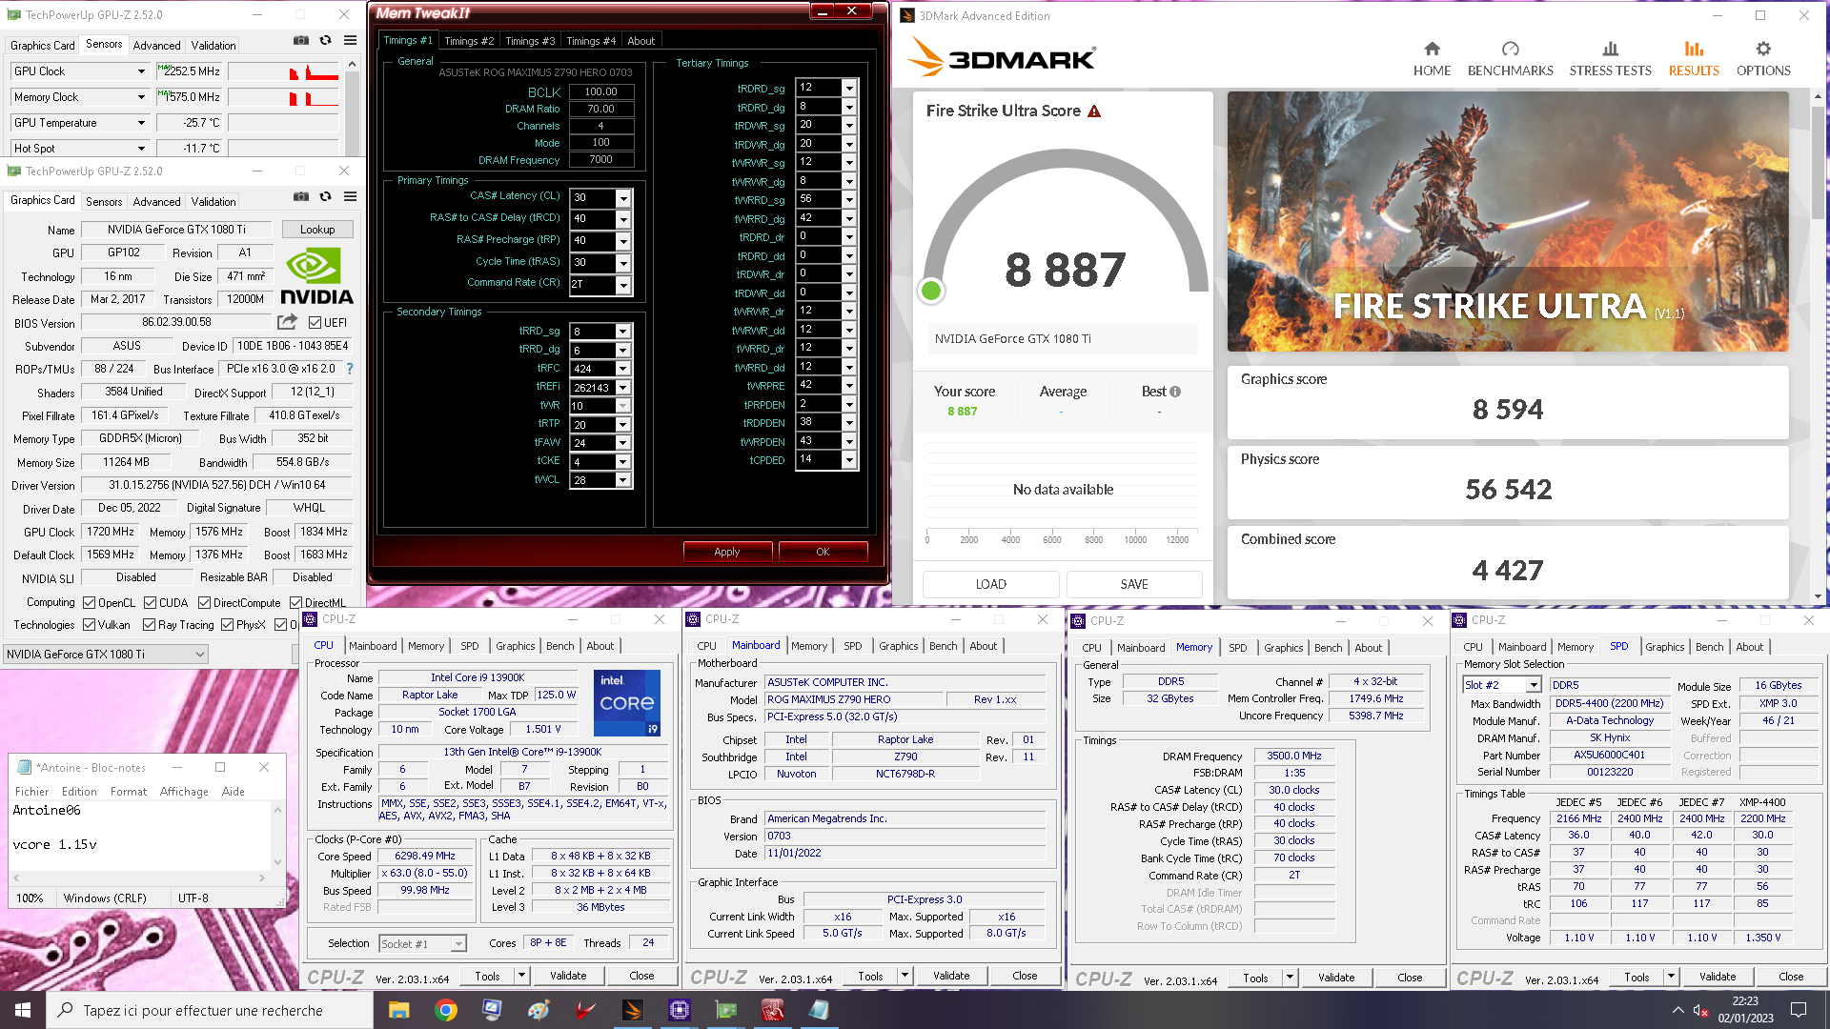This screenshot has width=1830, height=1029.
Task: Open Fichier menu in Notepad
Action: click(31, 792)
